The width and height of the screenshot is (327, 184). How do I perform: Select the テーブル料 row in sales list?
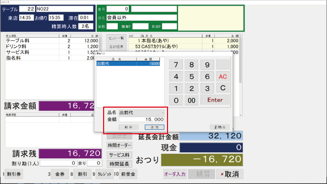tap(52, 41)
